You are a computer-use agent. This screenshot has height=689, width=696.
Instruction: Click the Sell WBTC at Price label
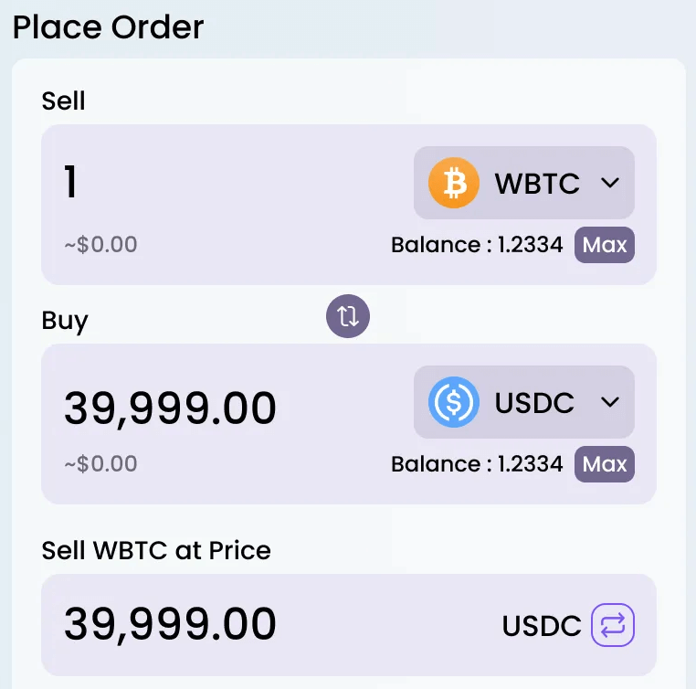coord(156,551)
